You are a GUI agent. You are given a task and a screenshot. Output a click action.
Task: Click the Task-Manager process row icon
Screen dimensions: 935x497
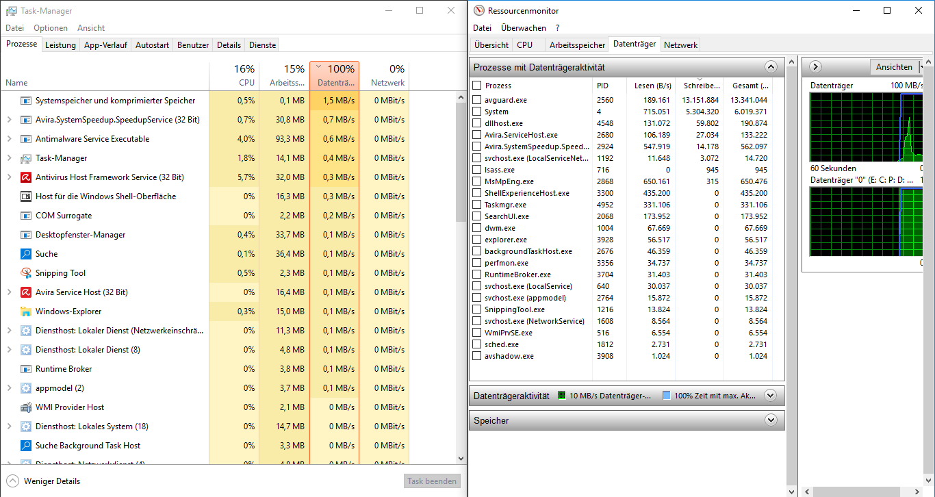point(26,158)
